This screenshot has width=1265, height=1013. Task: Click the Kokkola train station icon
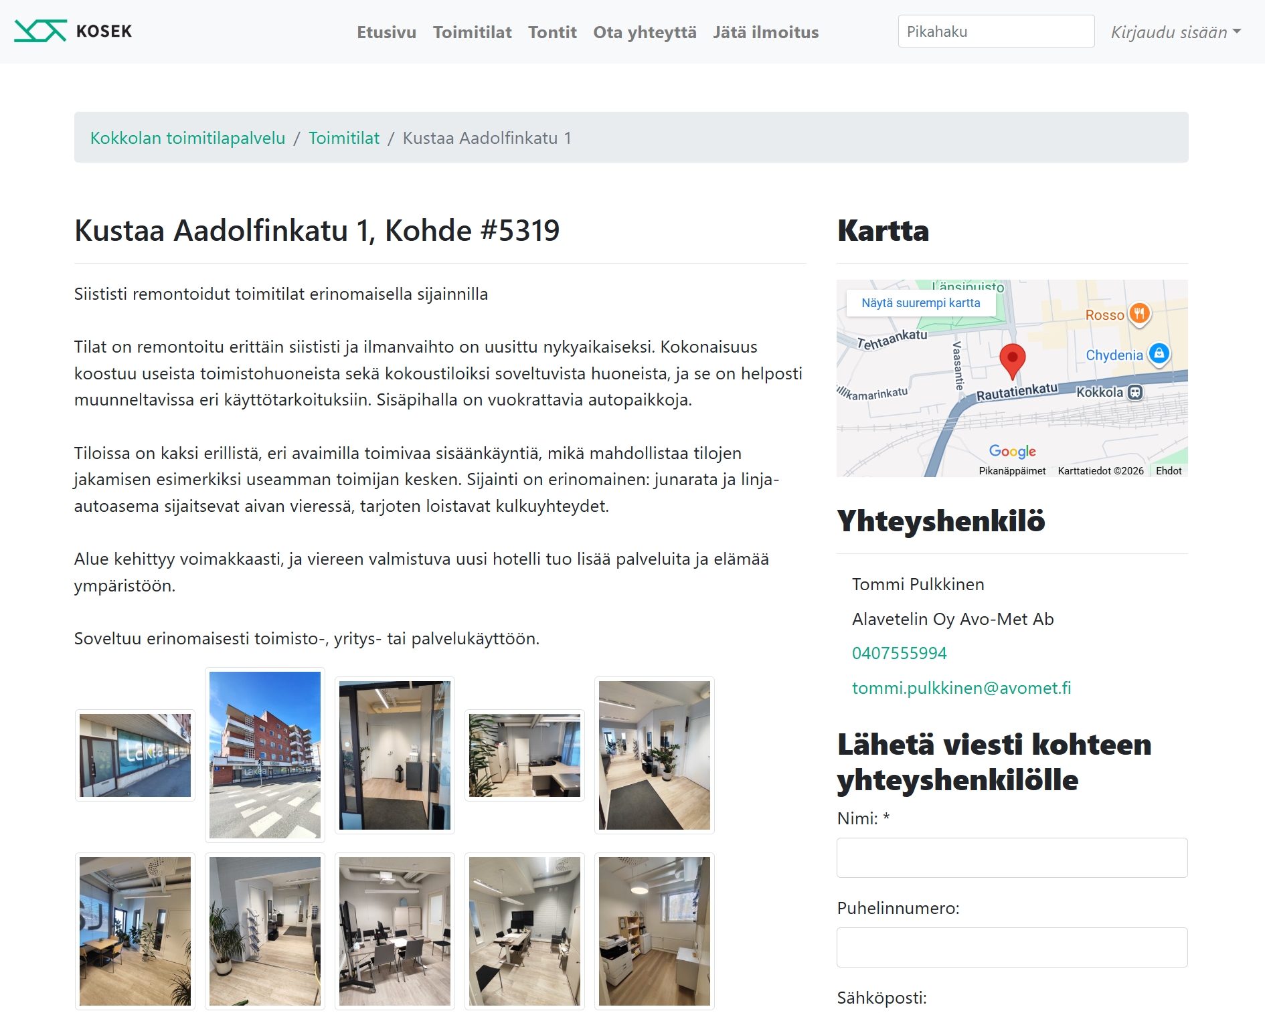[1135, 392]
